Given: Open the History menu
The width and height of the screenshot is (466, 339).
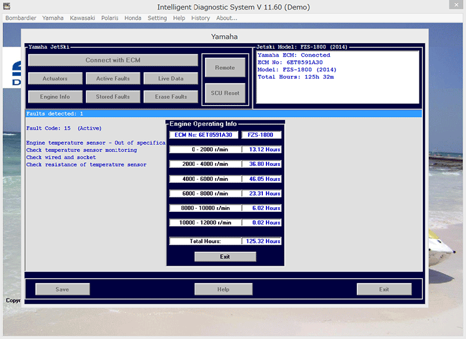Looking at the screenshot, I should coord(201,18).
